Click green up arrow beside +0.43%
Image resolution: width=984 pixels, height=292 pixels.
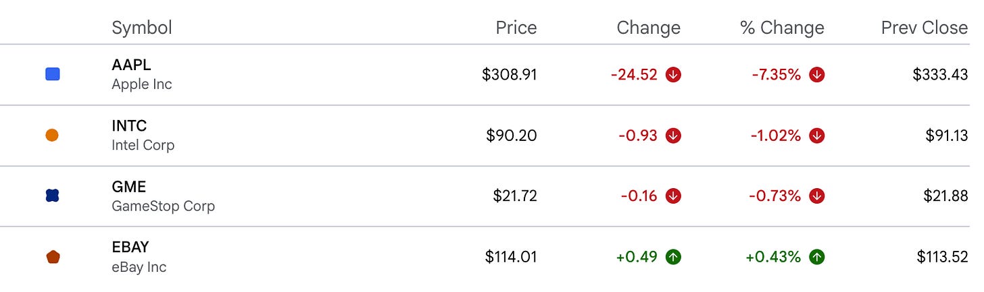point(816,257)
